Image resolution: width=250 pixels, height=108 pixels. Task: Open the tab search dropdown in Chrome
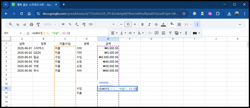pos(6,4)
